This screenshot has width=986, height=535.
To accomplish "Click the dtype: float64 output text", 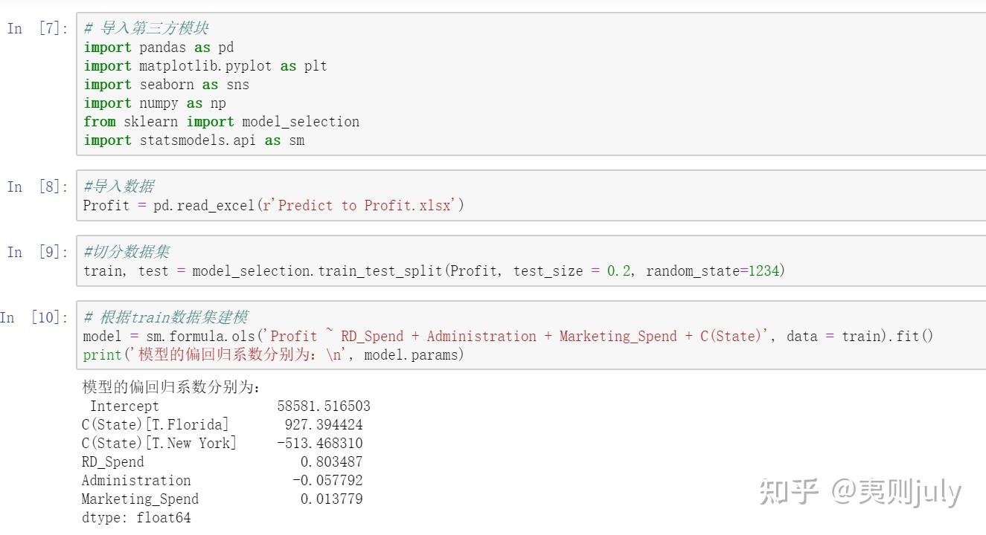I will click(x=136, y=518).
